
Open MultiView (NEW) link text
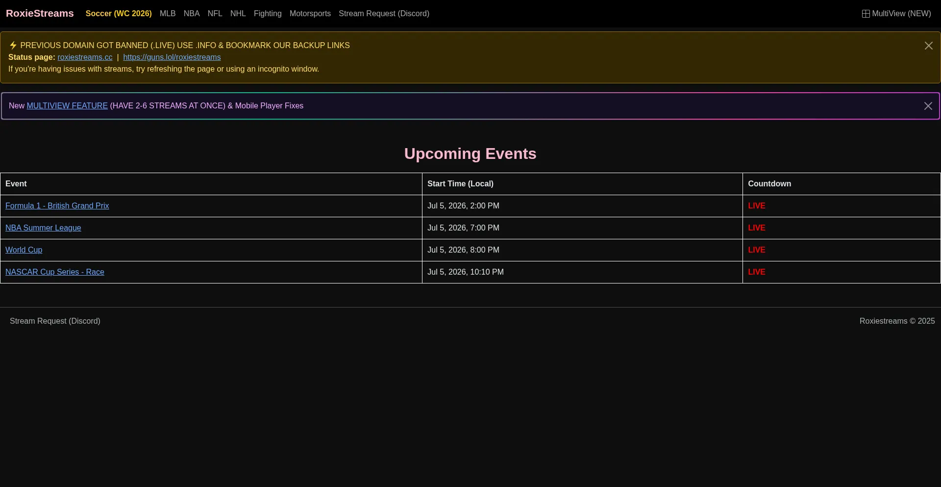[901, 14]
